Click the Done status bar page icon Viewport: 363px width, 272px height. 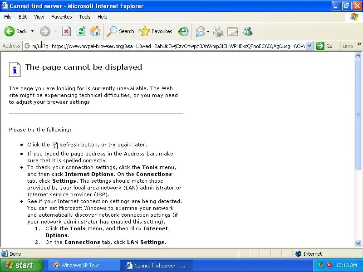click(5, 254)
